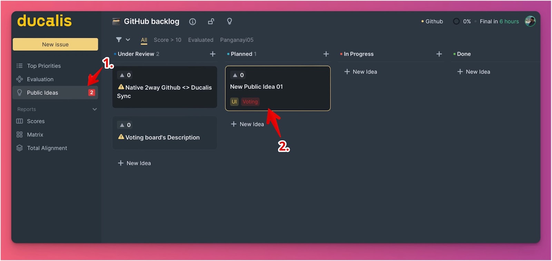Select the Evaluated filter tab

click(x=201, y=40)
